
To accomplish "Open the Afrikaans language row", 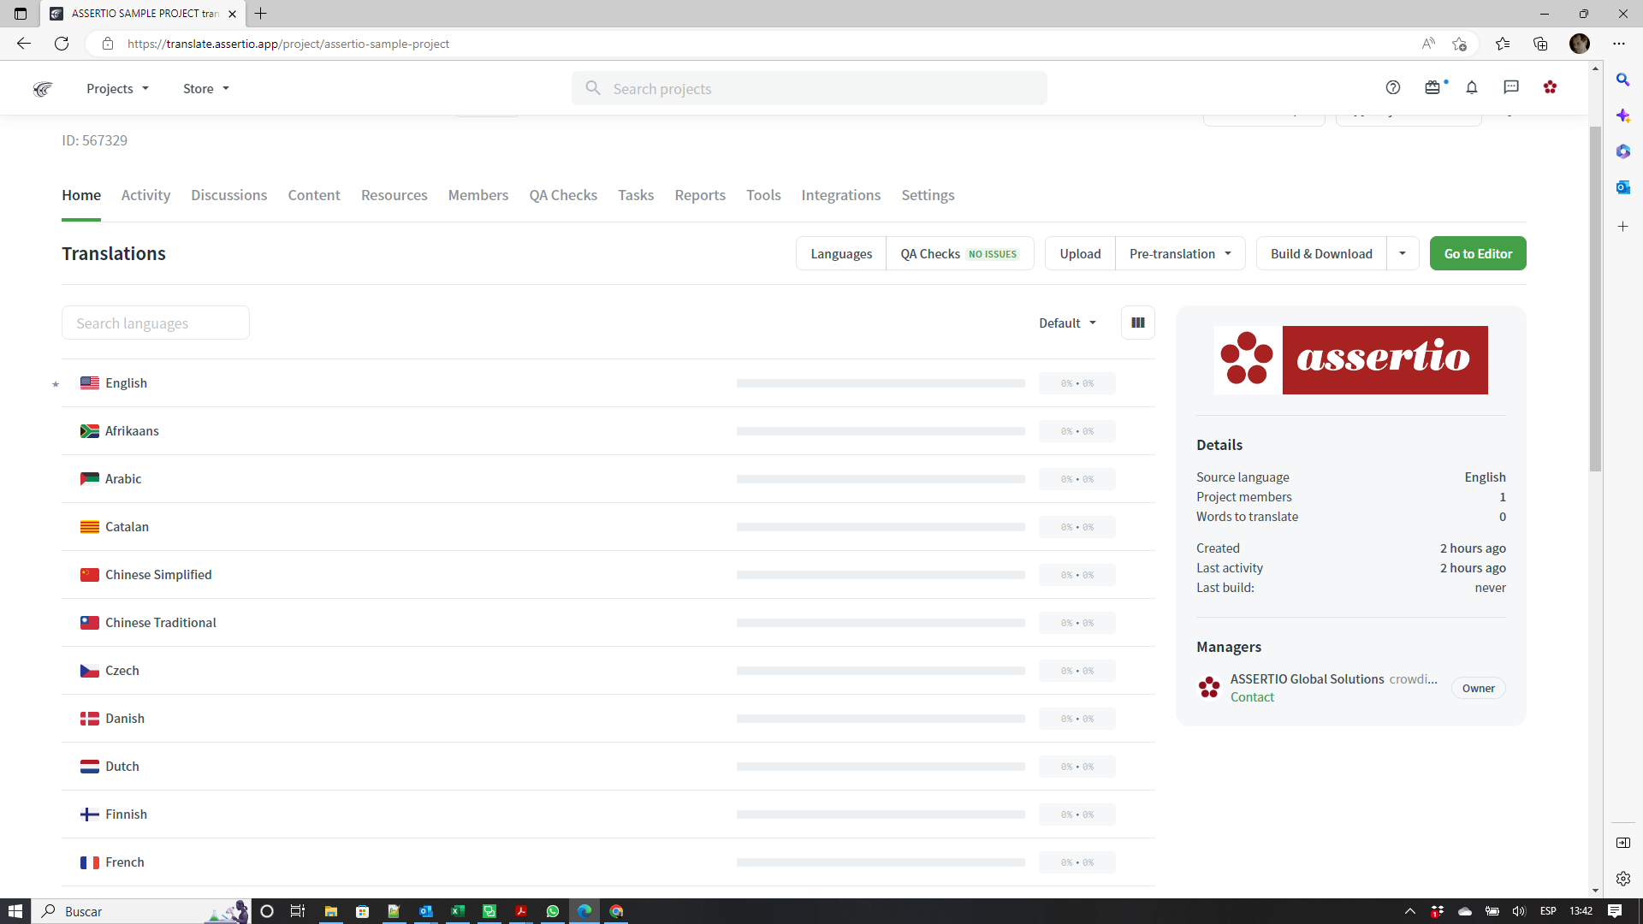I will click(x=608, y=431).
